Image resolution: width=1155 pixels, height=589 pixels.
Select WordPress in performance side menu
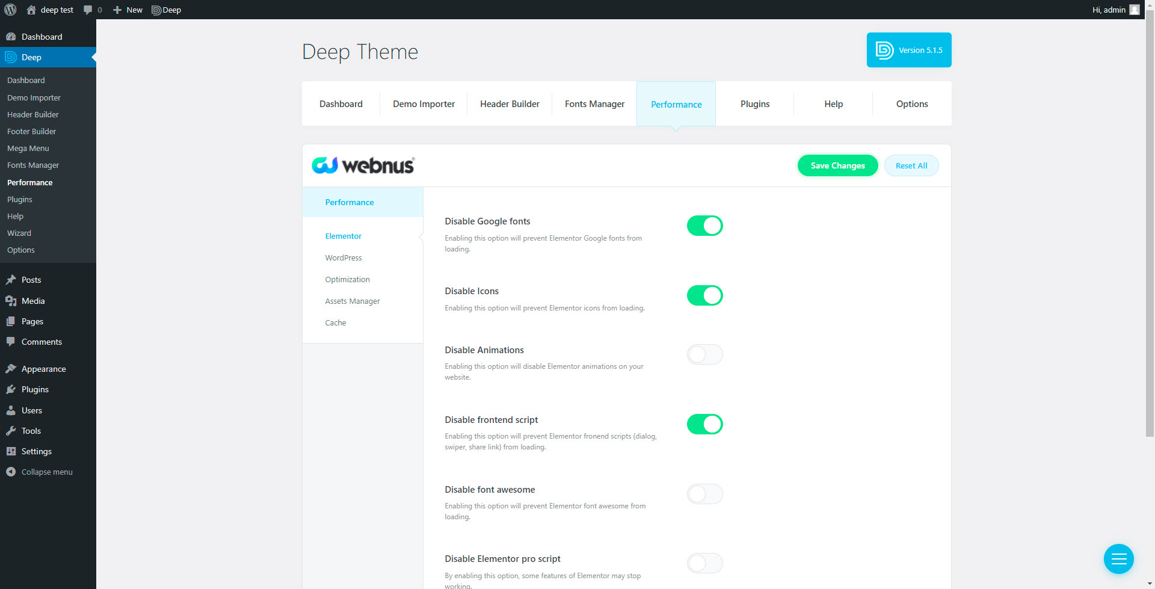[343, 257]
